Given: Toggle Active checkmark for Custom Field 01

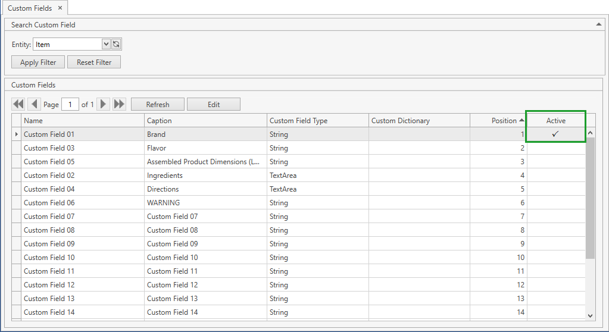Looking at the screenshot, I should pyautogui.click(x=555, y=134).
